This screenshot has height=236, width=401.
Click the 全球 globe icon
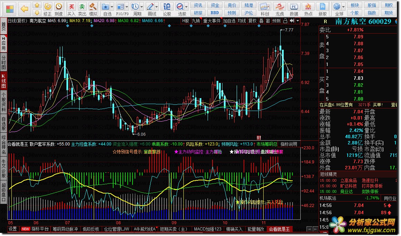337,6
